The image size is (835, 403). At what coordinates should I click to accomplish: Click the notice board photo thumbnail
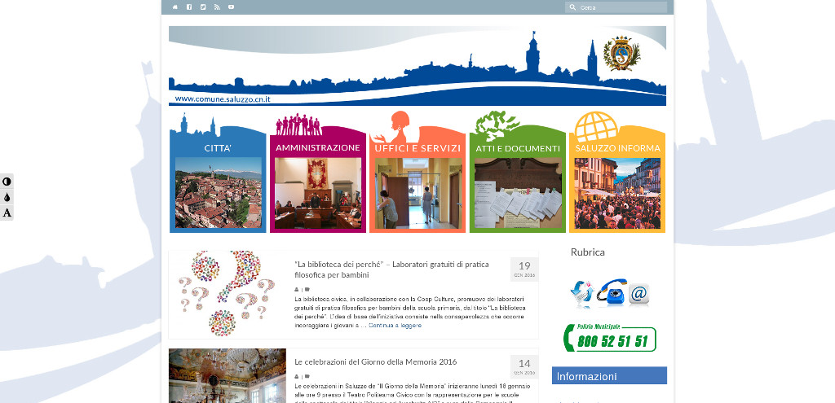pyautogui.click(x=518, y=193)
